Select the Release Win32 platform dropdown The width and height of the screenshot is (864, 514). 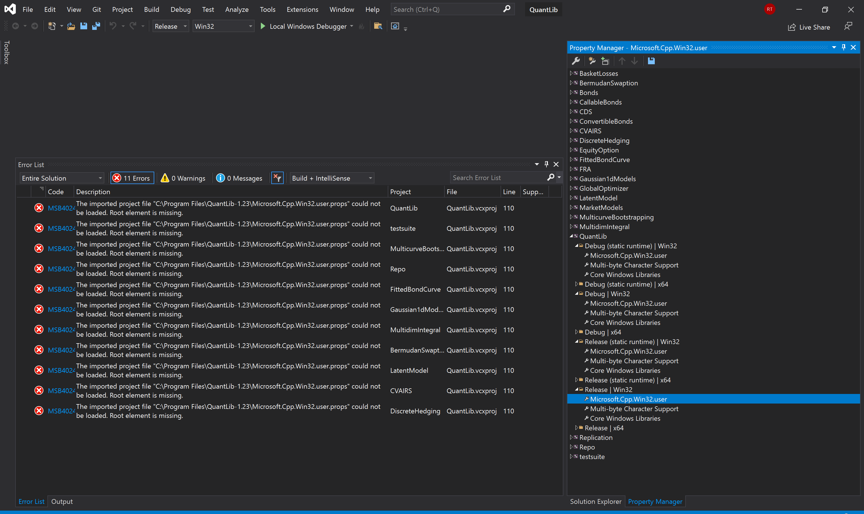click(x=222, y=26)
